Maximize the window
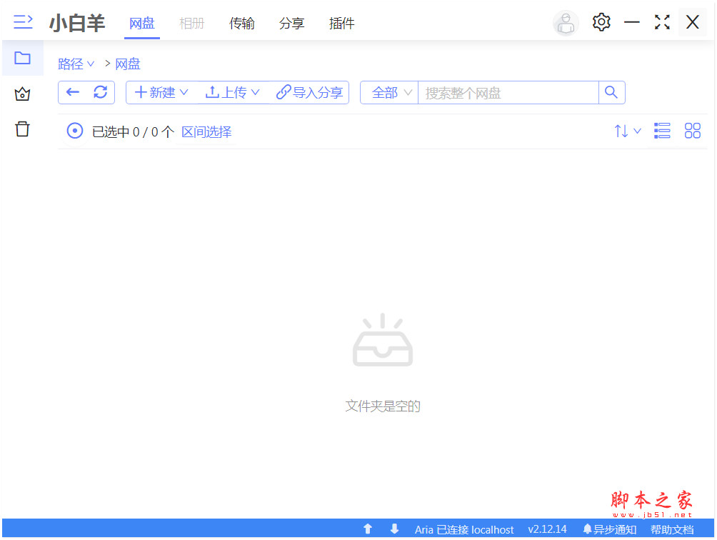This screenshot has height=540, width=717. pyautogui.click(x=662, y=22)
